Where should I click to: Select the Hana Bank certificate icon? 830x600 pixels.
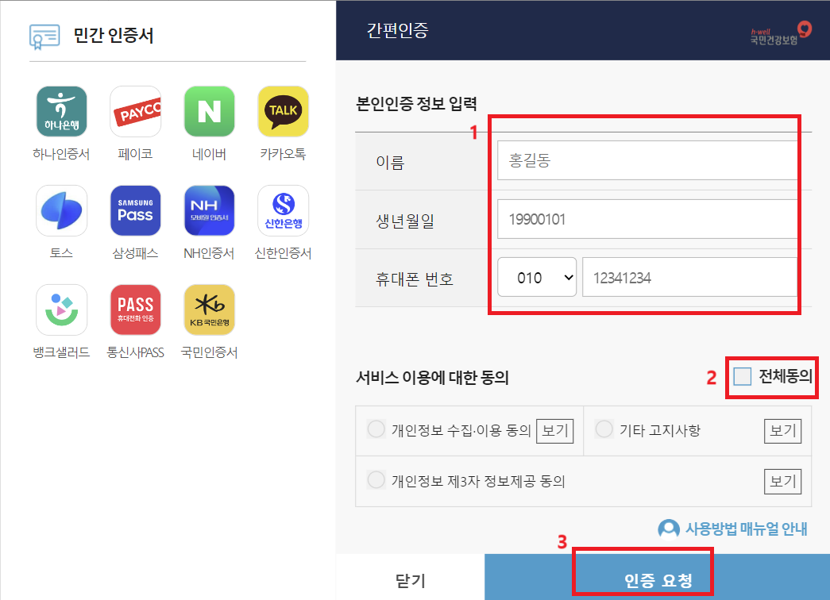point(61,112)
